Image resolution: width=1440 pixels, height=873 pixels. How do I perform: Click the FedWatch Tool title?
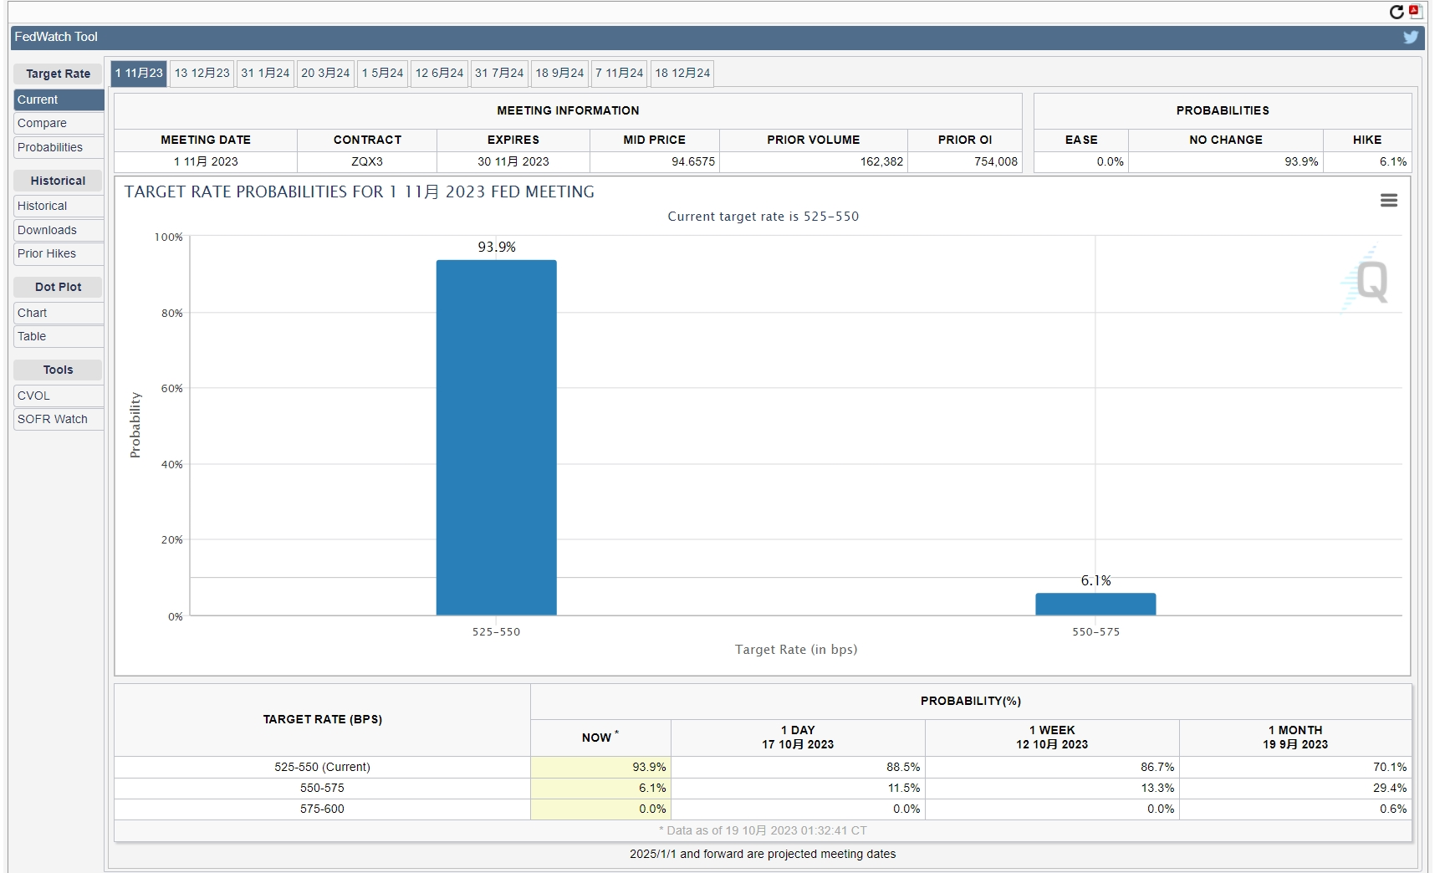(x=56, y=37)
